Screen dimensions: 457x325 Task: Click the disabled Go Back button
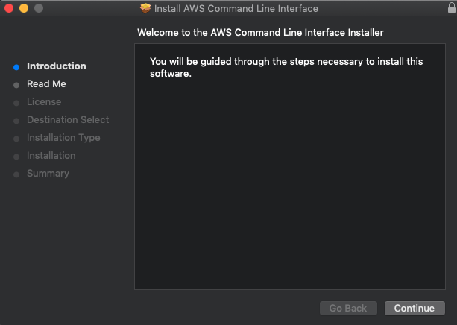(348, 308)
